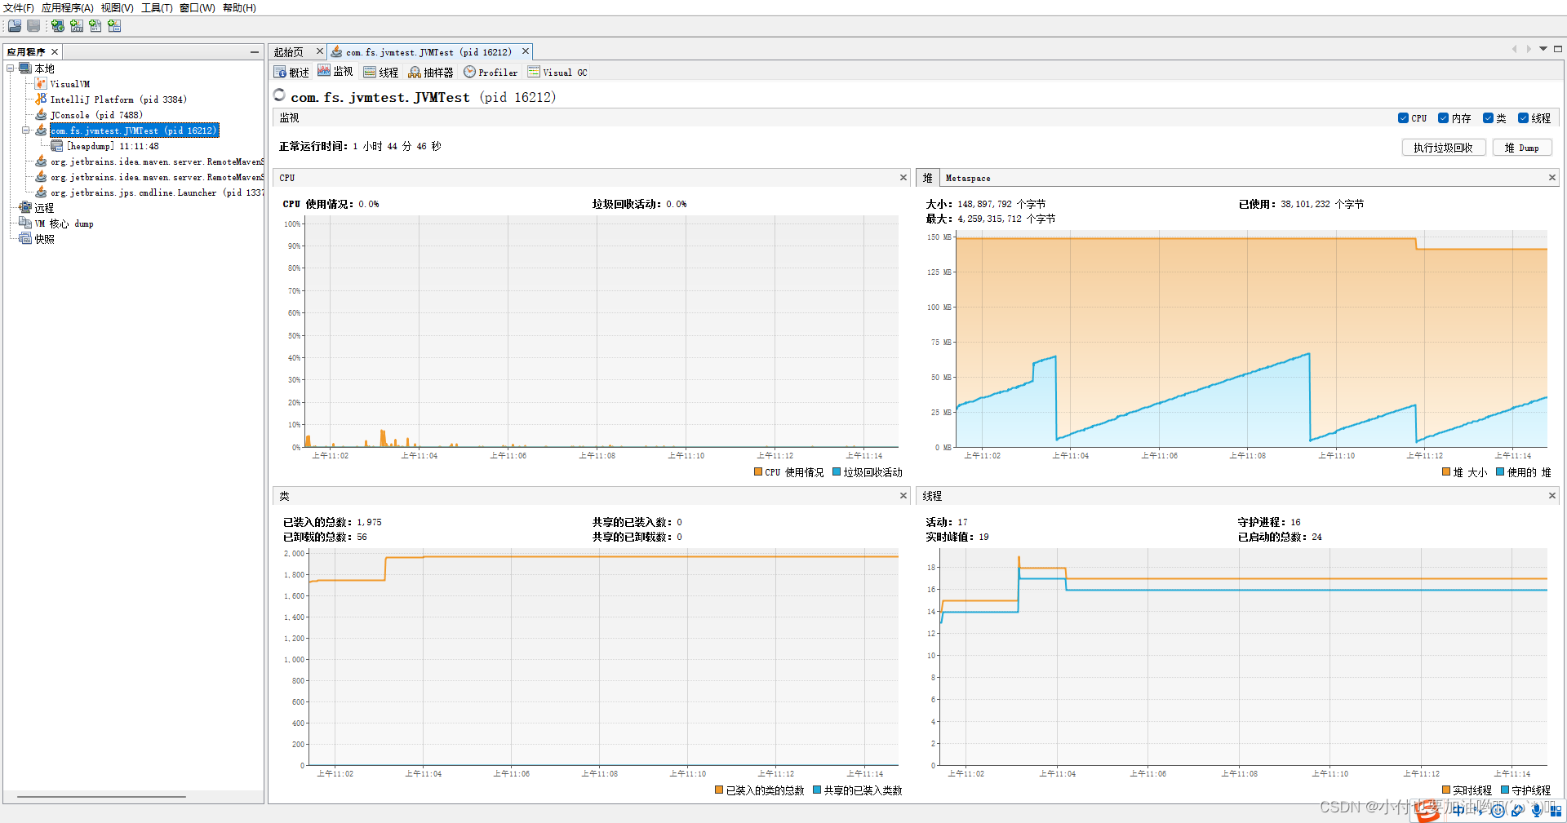Click the JConsole Java icon in the tree

click(41, 115)
